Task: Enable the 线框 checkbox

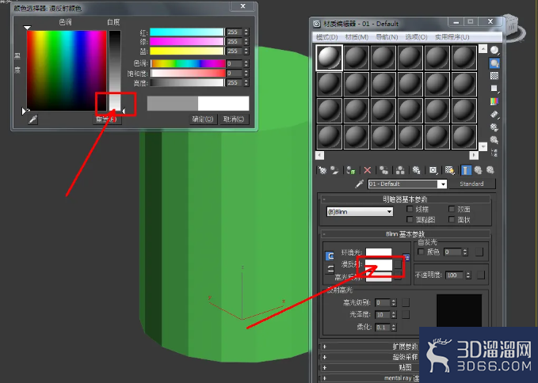Action: coord(410,209)
